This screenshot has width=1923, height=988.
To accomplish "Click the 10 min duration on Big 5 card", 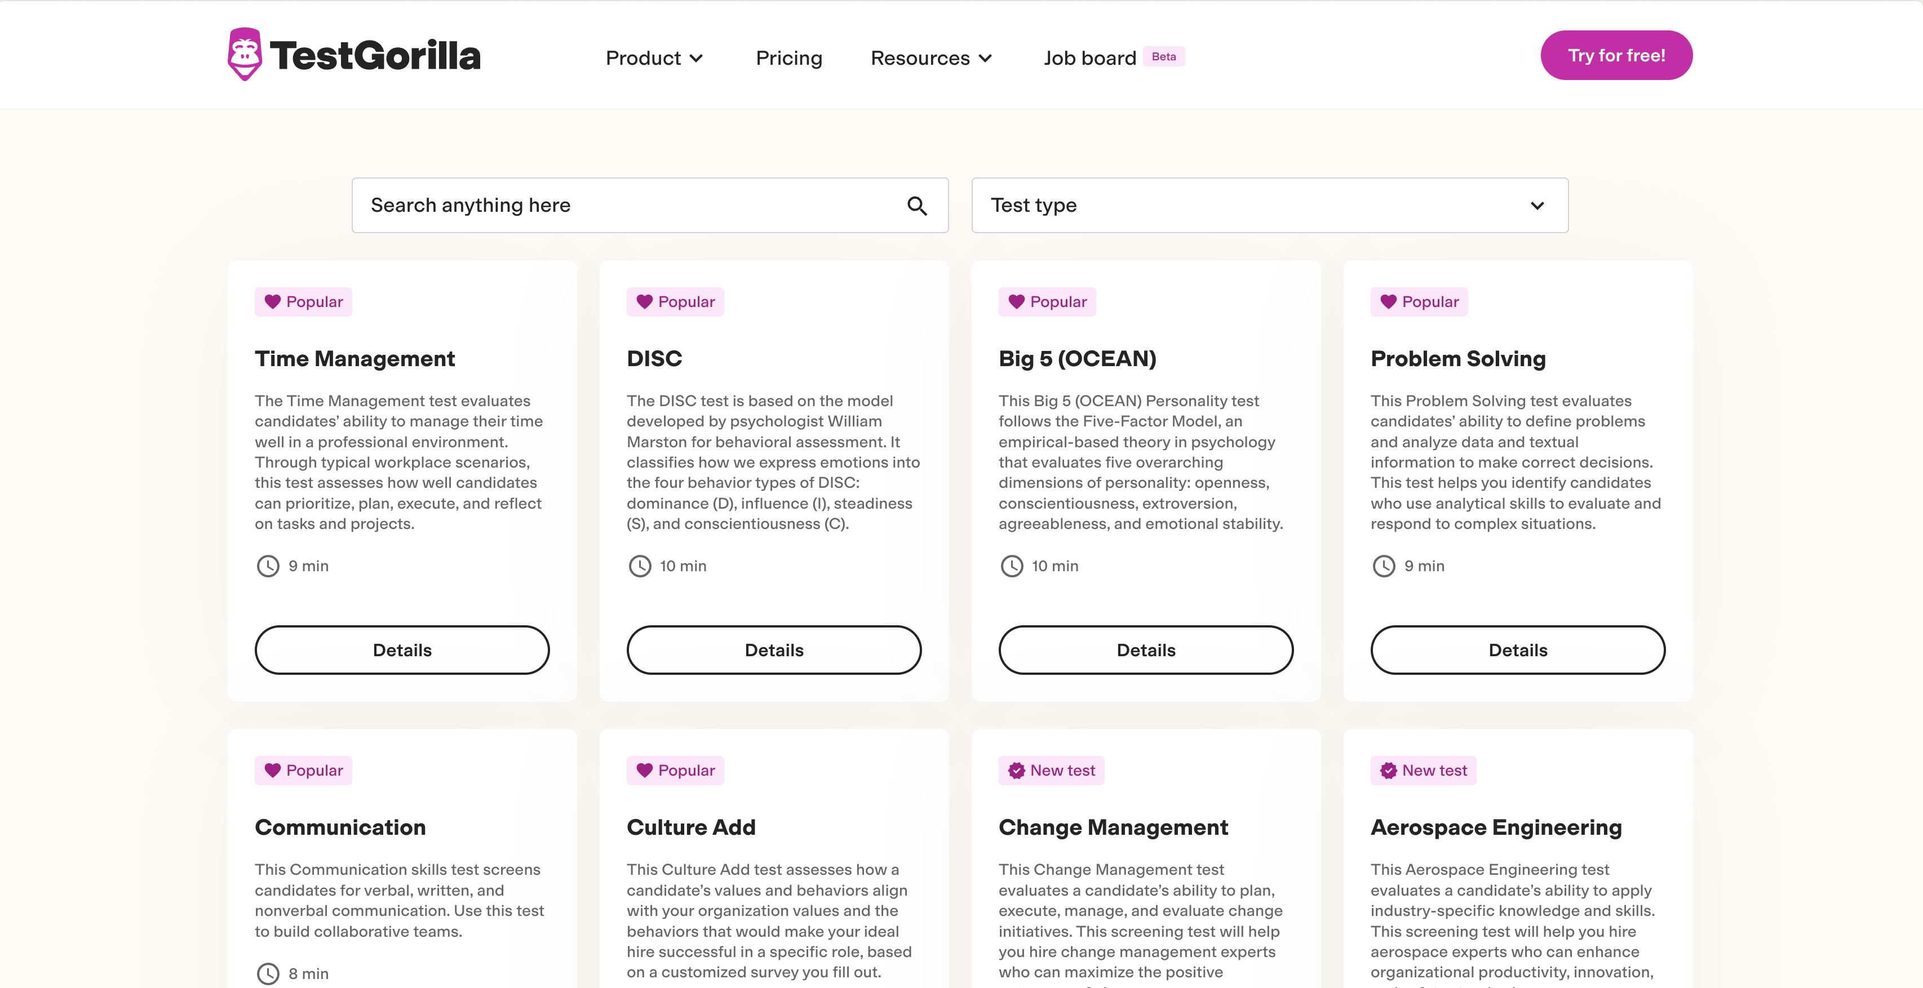I will 1055,567.
